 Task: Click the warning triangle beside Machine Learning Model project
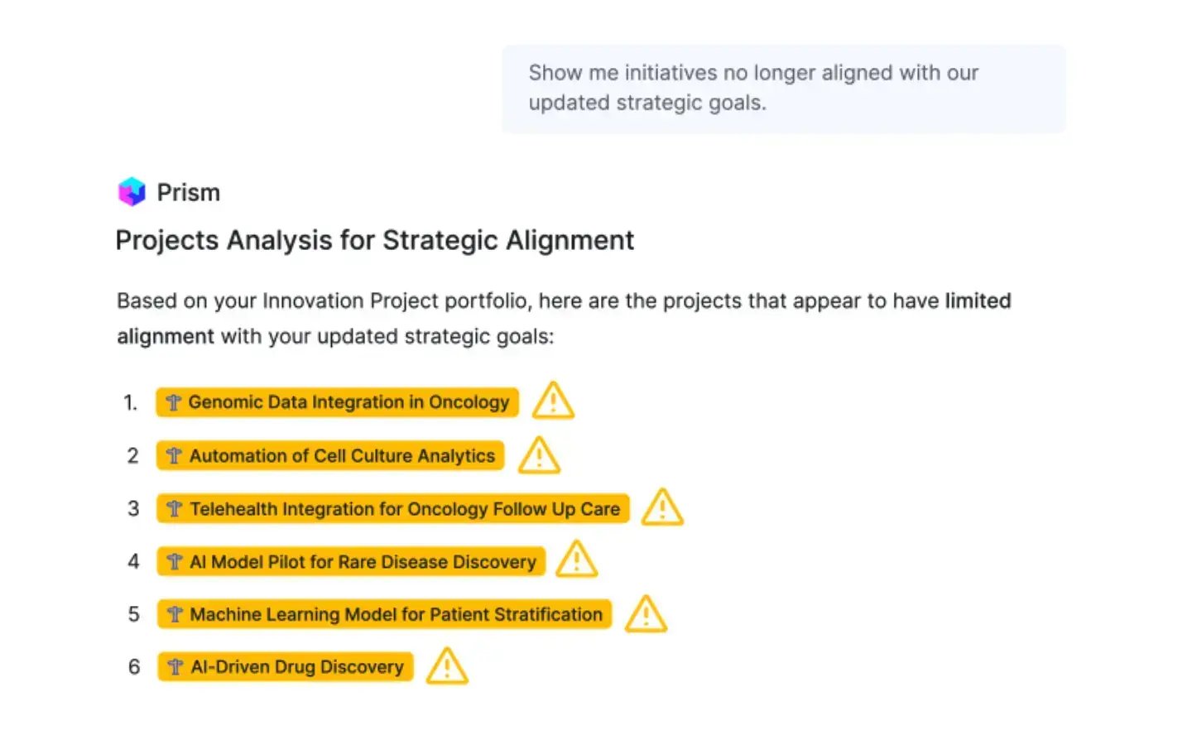tap(646, 613)
